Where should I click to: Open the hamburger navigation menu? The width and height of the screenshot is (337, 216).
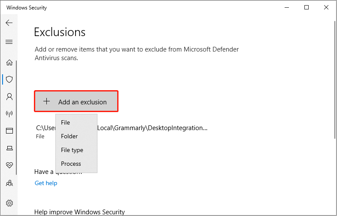pyautogui.click(x=9, y=42)
